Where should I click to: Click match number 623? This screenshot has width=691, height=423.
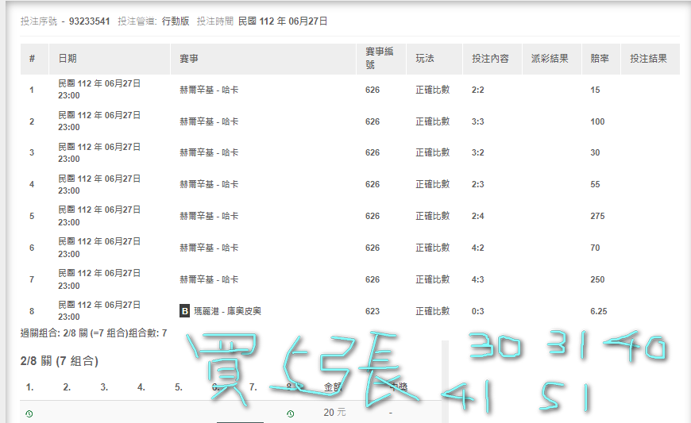(373, 311)
